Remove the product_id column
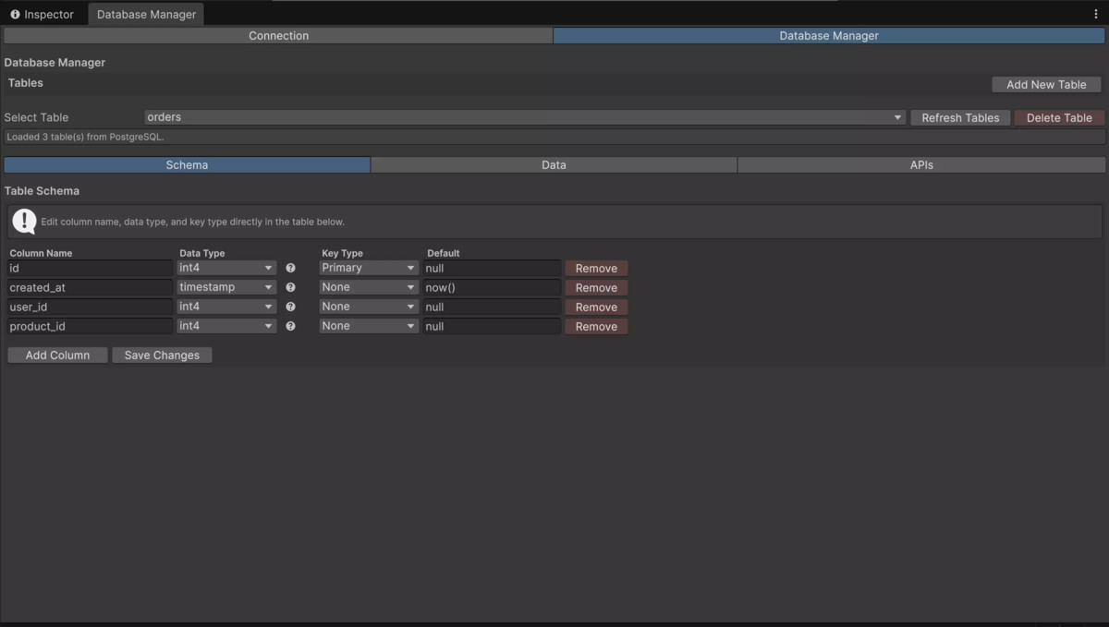 point(596,326)
